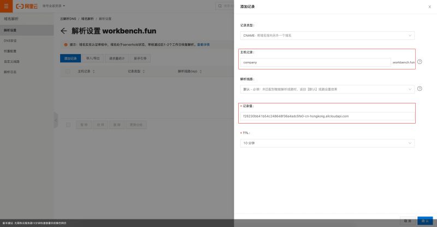Click the page title 解析设置 workbench.fun
Viewport: 437px width, 227px height.
tap(114, 31)
